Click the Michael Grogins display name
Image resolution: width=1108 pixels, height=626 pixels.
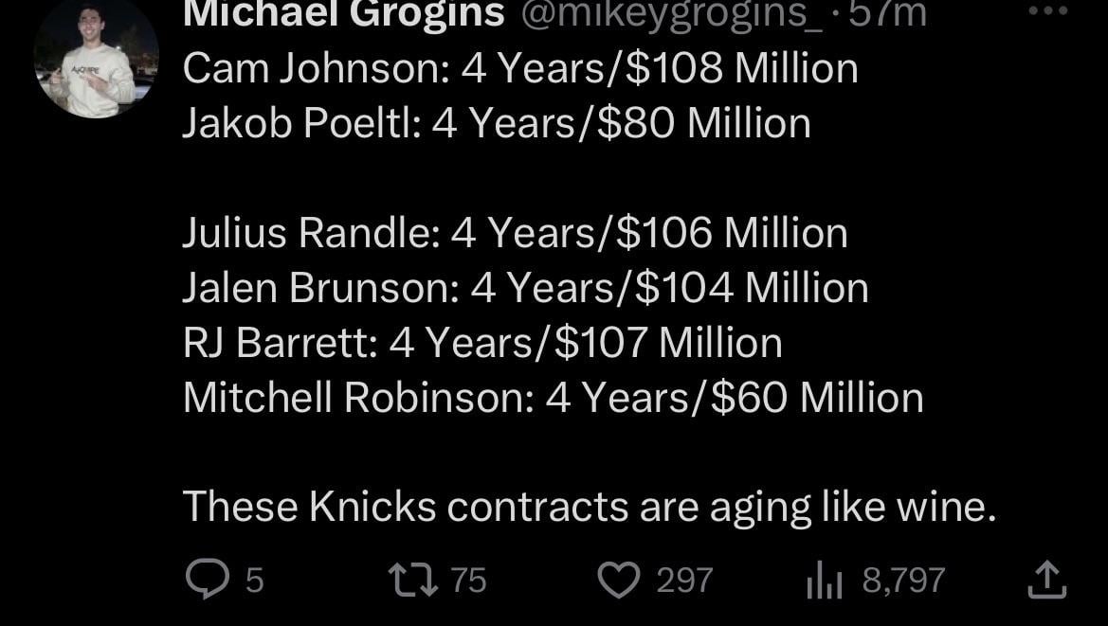click(343, 13)
